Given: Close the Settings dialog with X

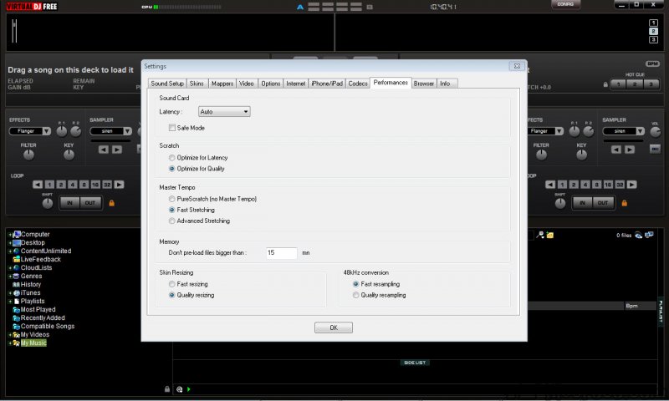Looking at the screenshot, I should click(x=517, y=66).
